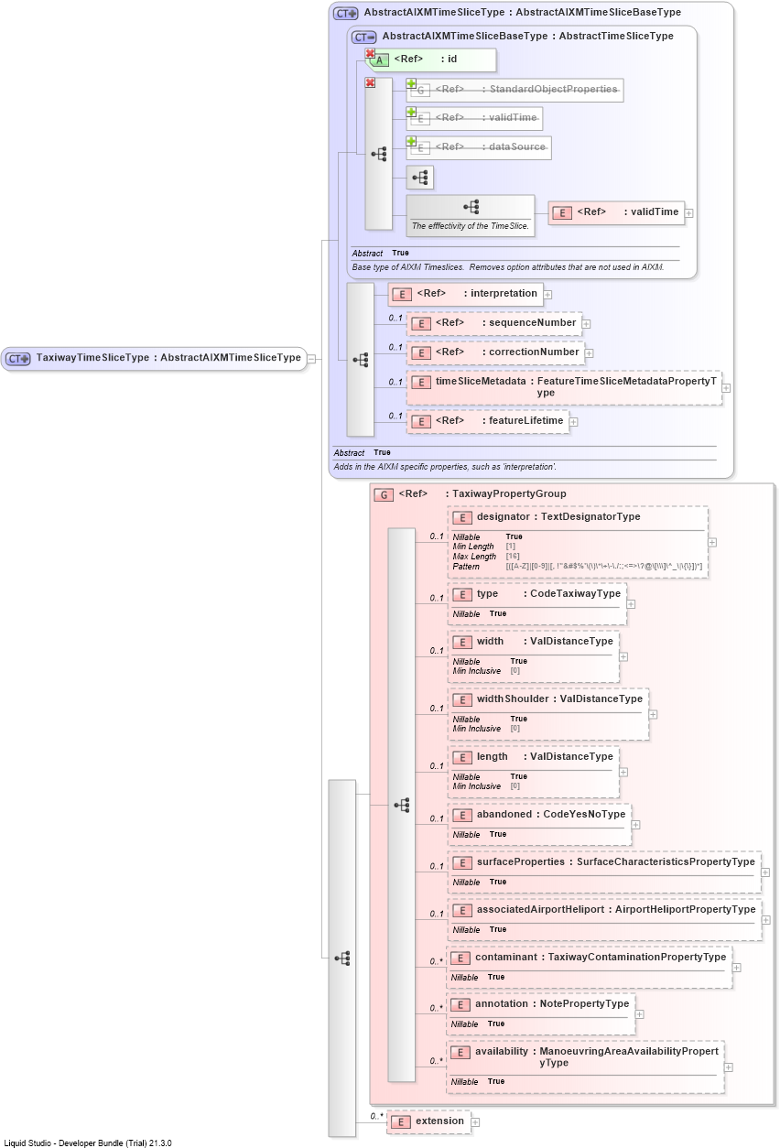Expand the correctionNumber element

pos(589,353)
